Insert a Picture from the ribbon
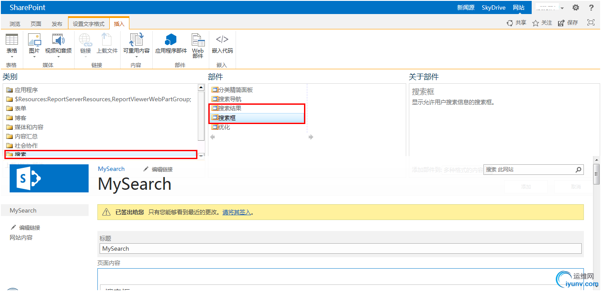The width and height of the screenshot is (601, 291). [x=34, y=39]
